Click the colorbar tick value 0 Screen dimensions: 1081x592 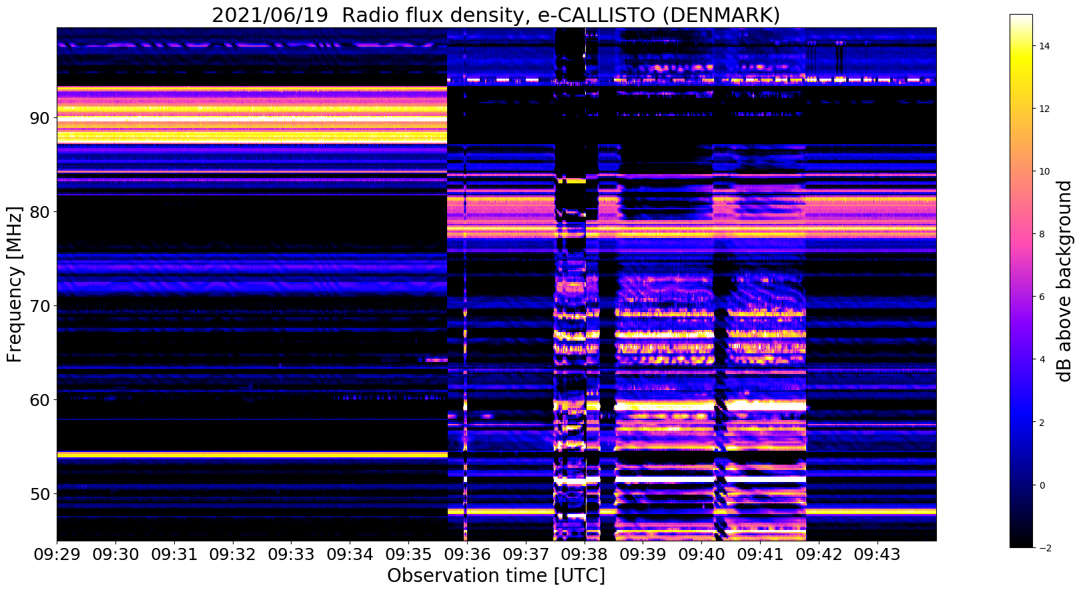coord(1042,485)
